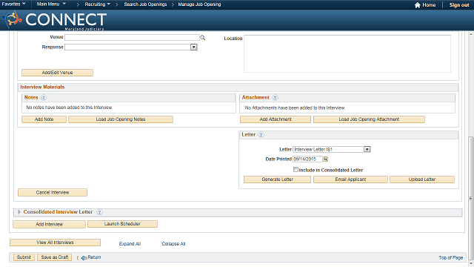
Task: Open the Interview Letter dropdown
Action: click(367, 149)
